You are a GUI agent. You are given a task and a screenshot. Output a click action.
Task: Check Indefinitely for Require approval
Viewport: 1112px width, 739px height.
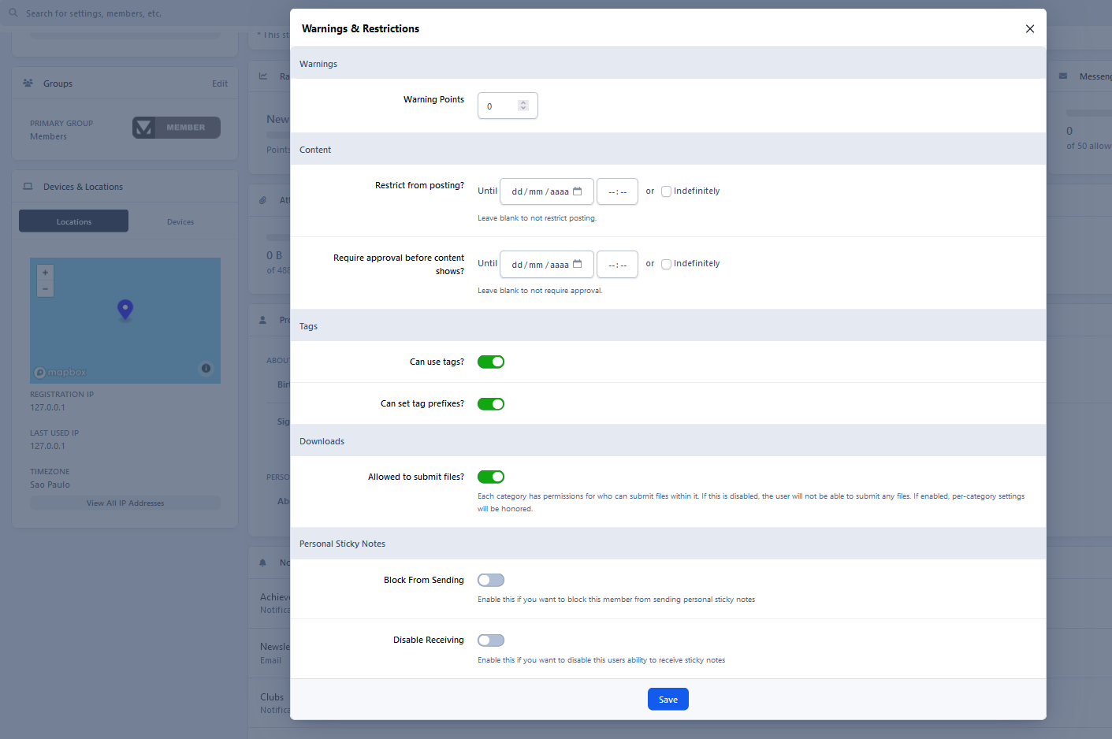pyautogui.click(x=666, y=264)
